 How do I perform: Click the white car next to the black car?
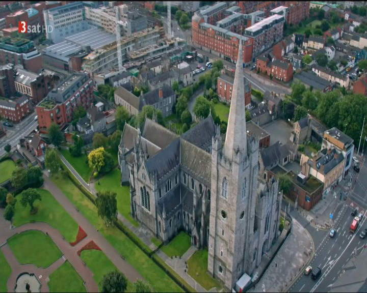pyautogui.click(x=308, y=270)
